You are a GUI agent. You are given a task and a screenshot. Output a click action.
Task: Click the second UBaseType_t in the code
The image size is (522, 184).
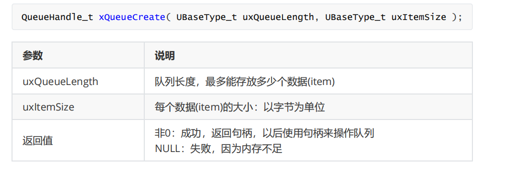(x=355, y=17)
